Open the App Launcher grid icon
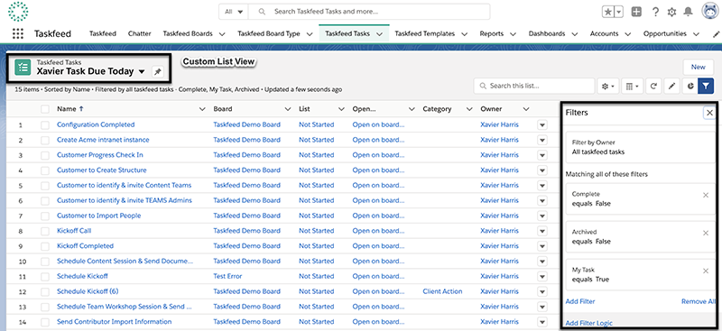The width and height of the screenshot is (722, 331). (x=18, y=33)
